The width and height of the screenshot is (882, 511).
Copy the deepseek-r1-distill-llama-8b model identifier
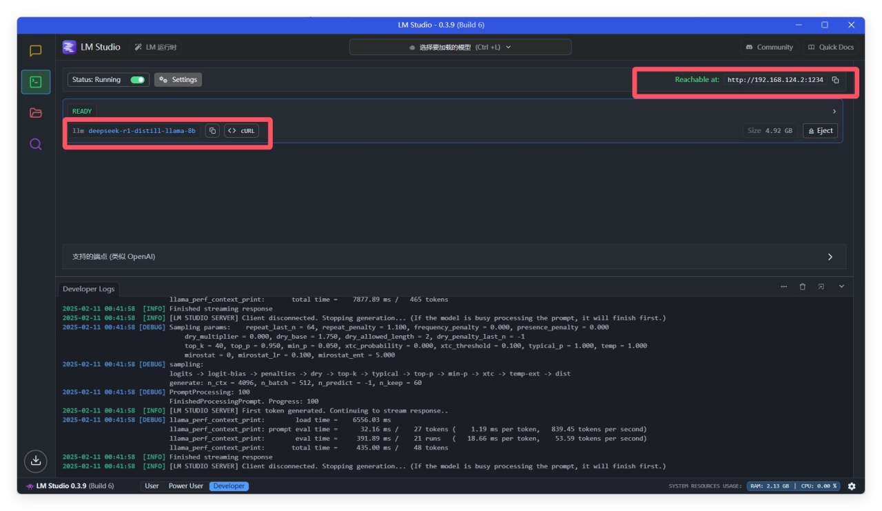coord(212,131)
